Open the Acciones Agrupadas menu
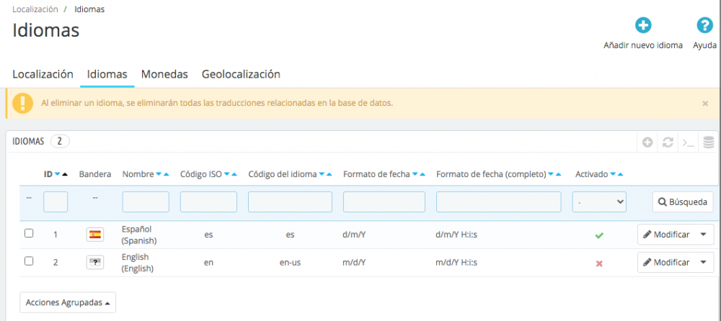Image resolution: width=721 pixels, height=321 pixels. click(68, 302)
